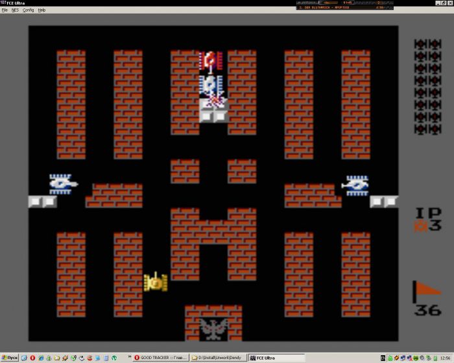Click the steel block at right field edge

(384, 202)
